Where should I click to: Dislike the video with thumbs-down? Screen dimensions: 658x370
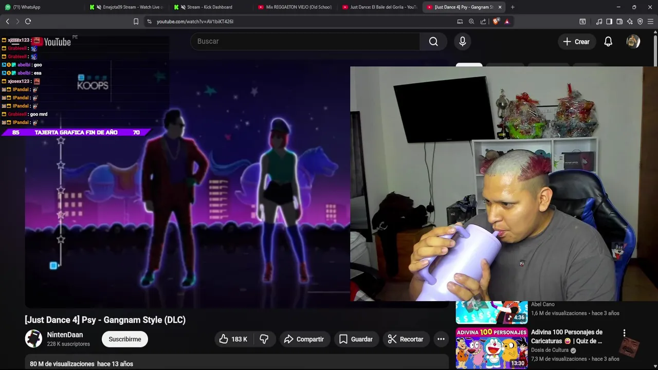pos(264,339)
